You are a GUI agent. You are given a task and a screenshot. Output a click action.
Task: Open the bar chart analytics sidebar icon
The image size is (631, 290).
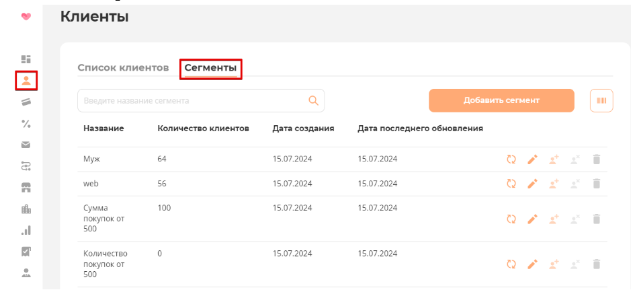[x=26, y=230]
